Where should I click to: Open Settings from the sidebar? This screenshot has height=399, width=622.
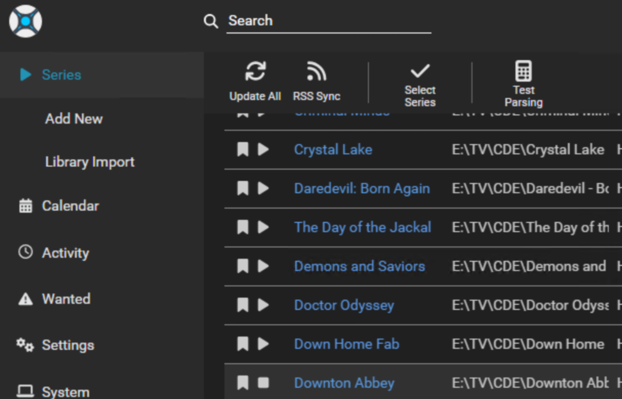click(x=67, y=345)
